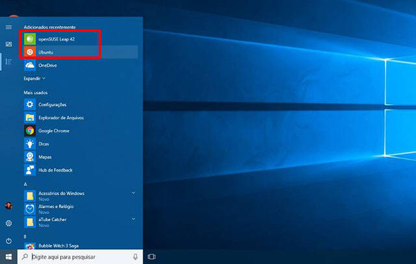Open Settings gear in Start sidebar
Image resolution: width=416 pixels, height=264 pixels.
pos(8,223)
